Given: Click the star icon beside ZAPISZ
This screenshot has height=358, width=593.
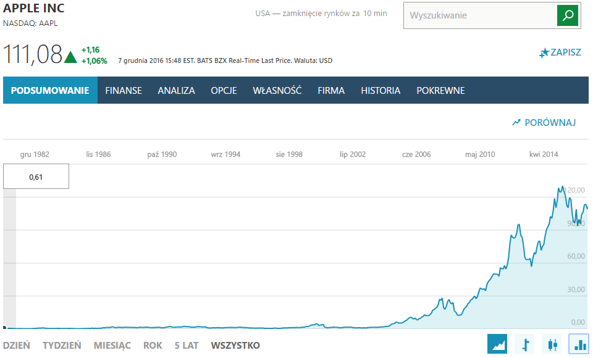Looking at the screenshot, I should pyautogui.click(x=544, y=52).
